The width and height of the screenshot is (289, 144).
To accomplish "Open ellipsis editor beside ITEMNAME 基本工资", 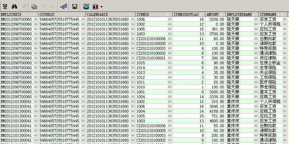I will coord(285,92).
